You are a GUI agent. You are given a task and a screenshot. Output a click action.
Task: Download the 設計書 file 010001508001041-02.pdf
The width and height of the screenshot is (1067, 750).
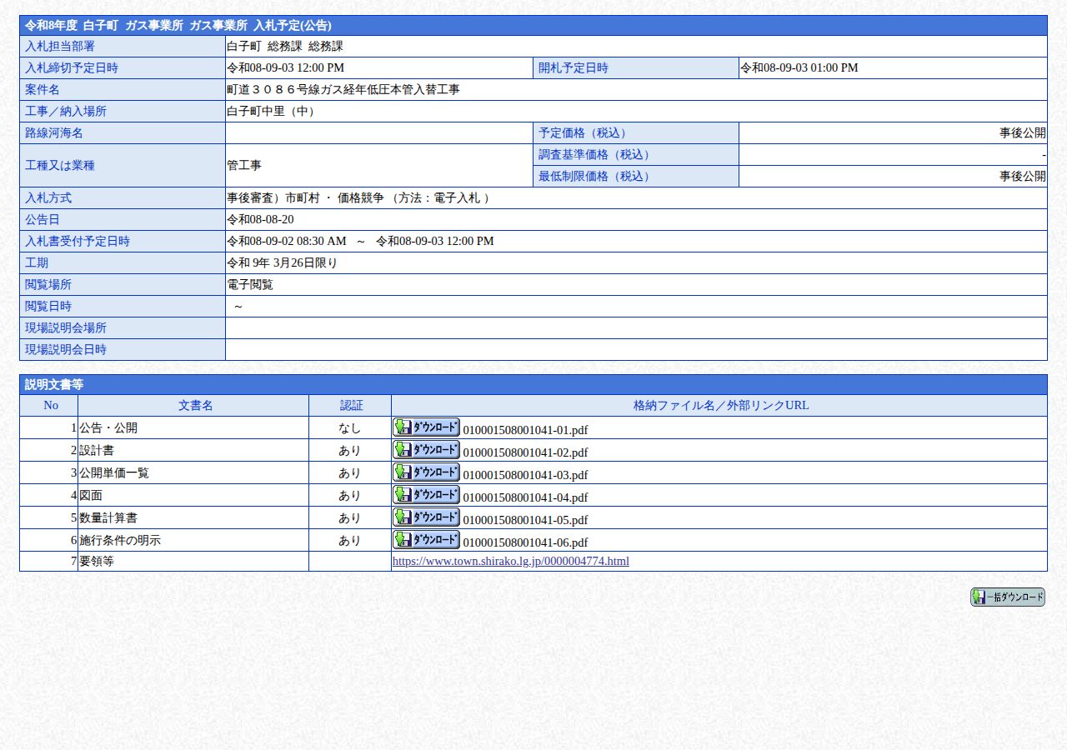pos(426,449)
